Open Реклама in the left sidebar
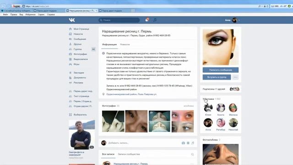This screenshot has width=293, height=165. (78, 82)
